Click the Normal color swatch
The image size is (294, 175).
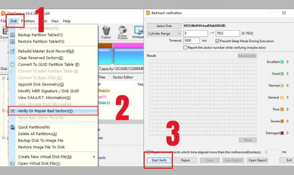coord(282,86)
